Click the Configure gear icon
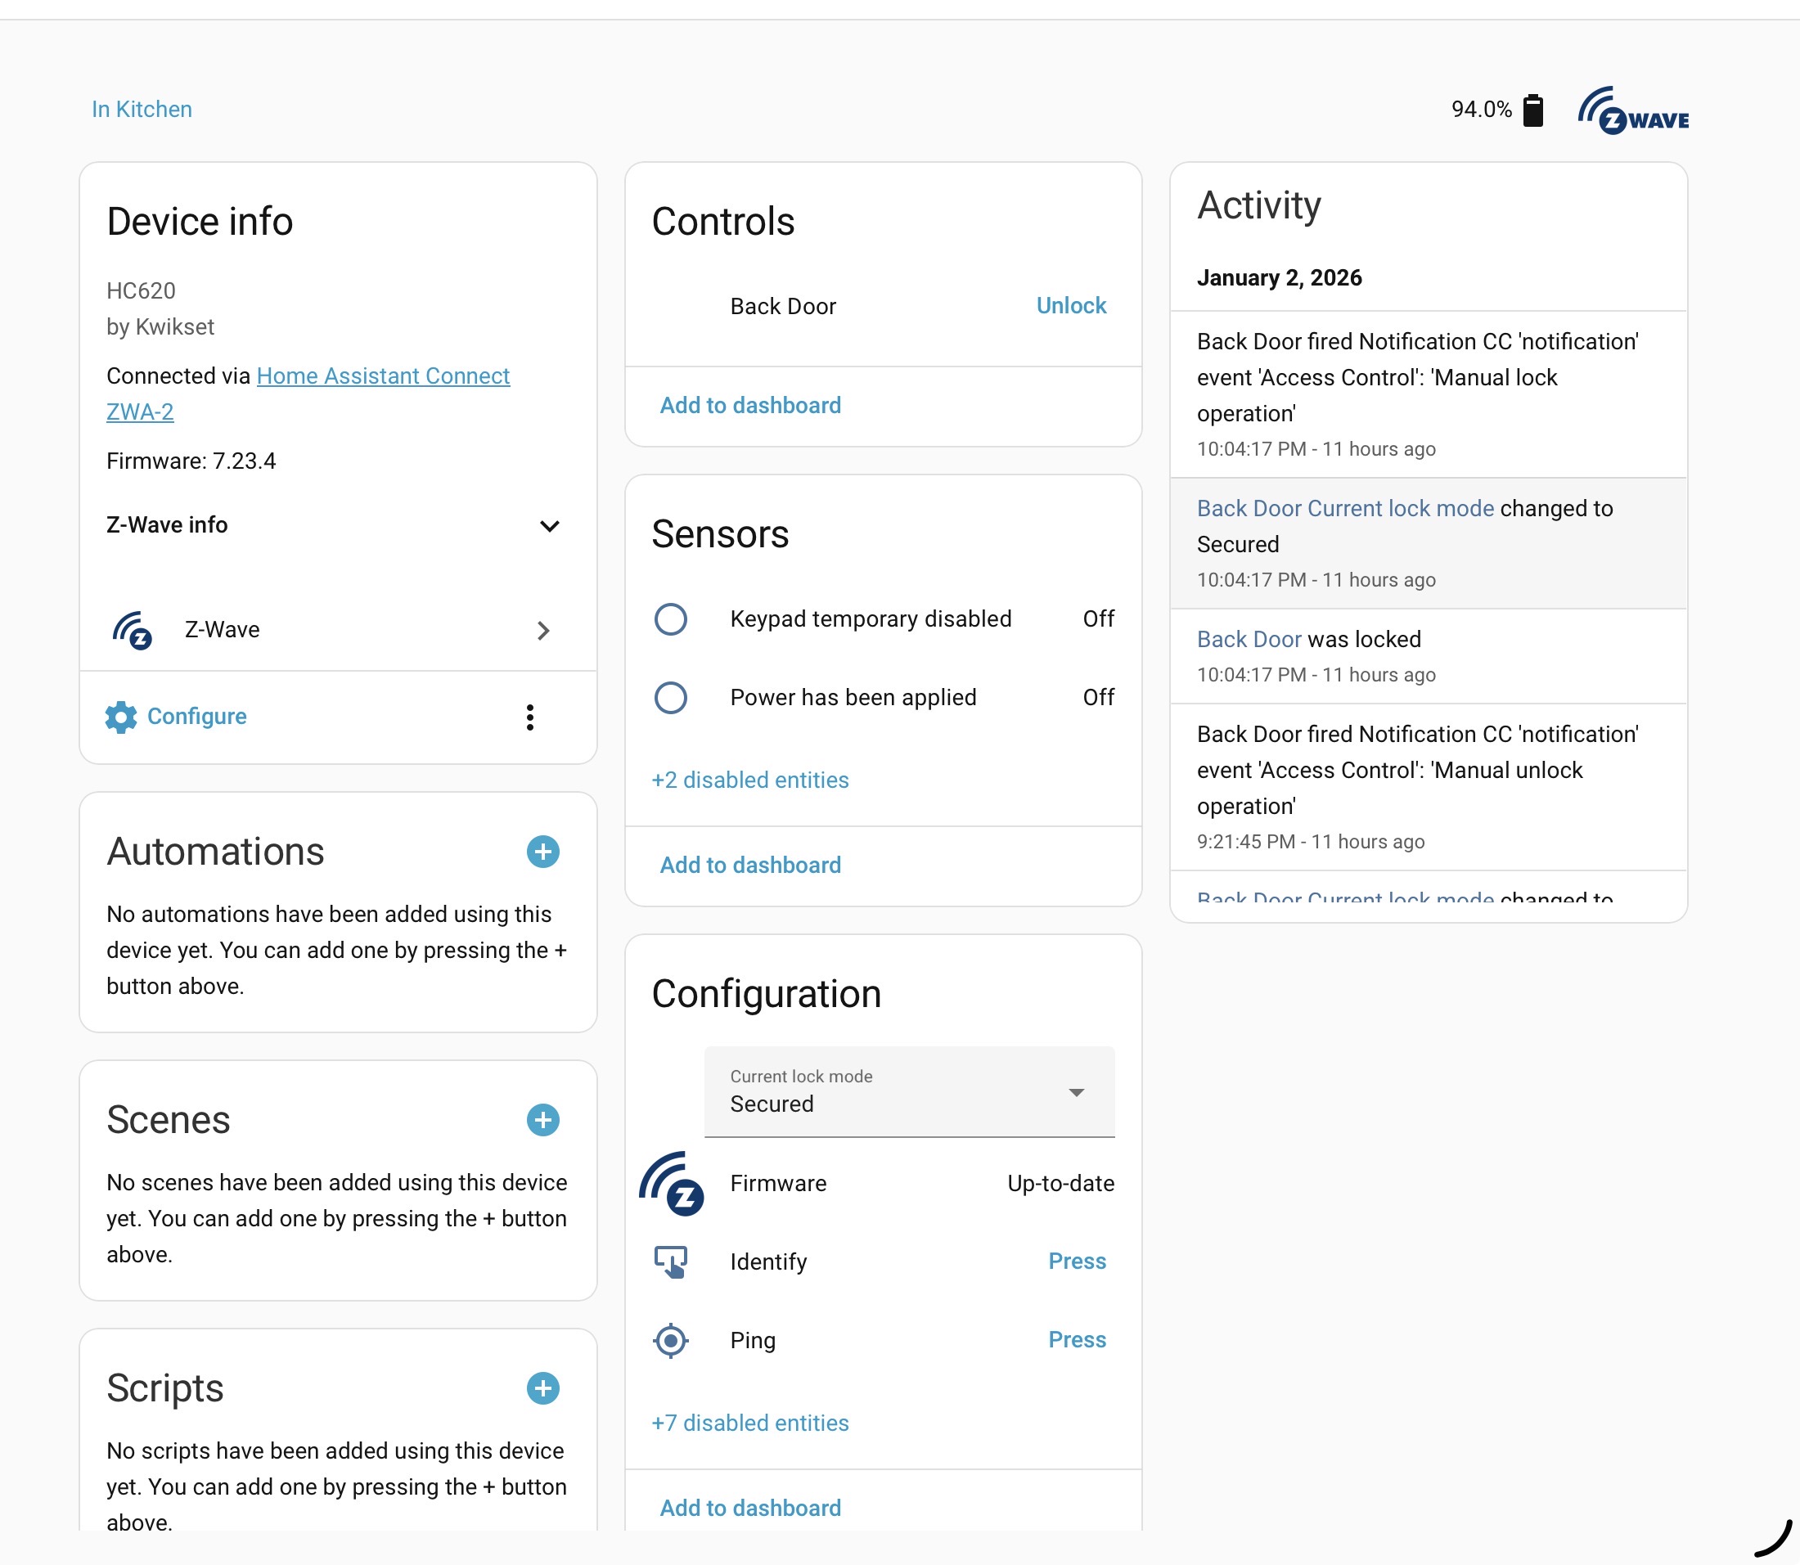This screenshot has width=1800, height=1565. tap(120, 717)
